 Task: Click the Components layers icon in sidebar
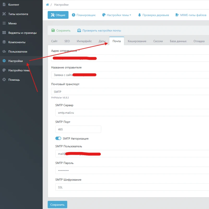(x=4, y=42)
